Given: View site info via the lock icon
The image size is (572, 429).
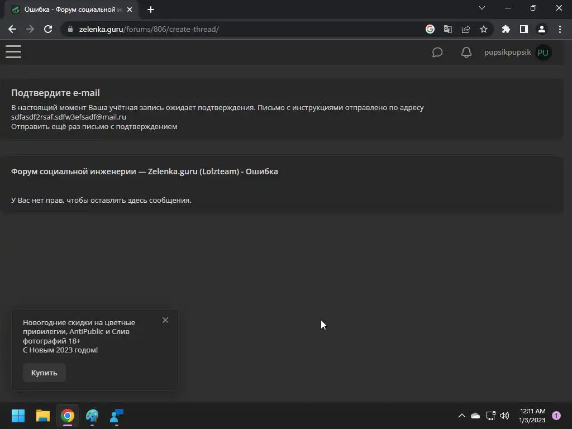Looking at the screenshot, I should (x=70, y=29).
